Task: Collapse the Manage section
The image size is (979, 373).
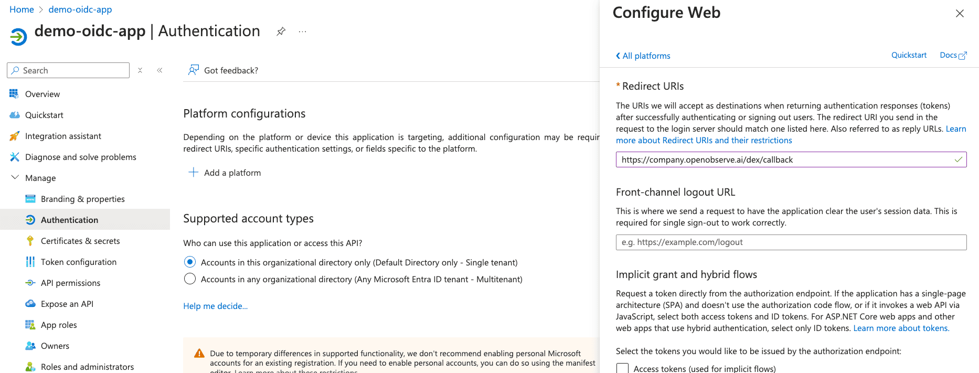Action: point(15,177)
